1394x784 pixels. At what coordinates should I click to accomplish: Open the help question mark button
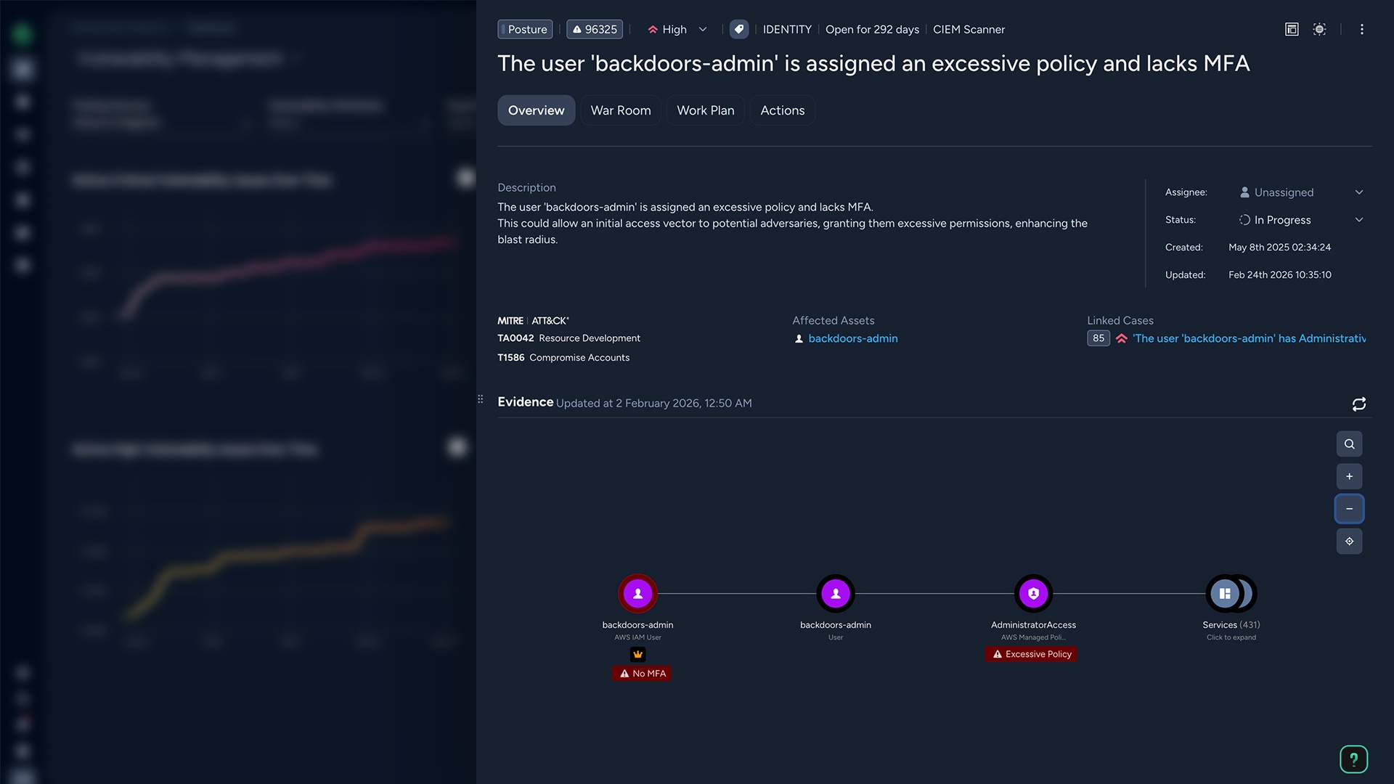tap(1353, 759)
